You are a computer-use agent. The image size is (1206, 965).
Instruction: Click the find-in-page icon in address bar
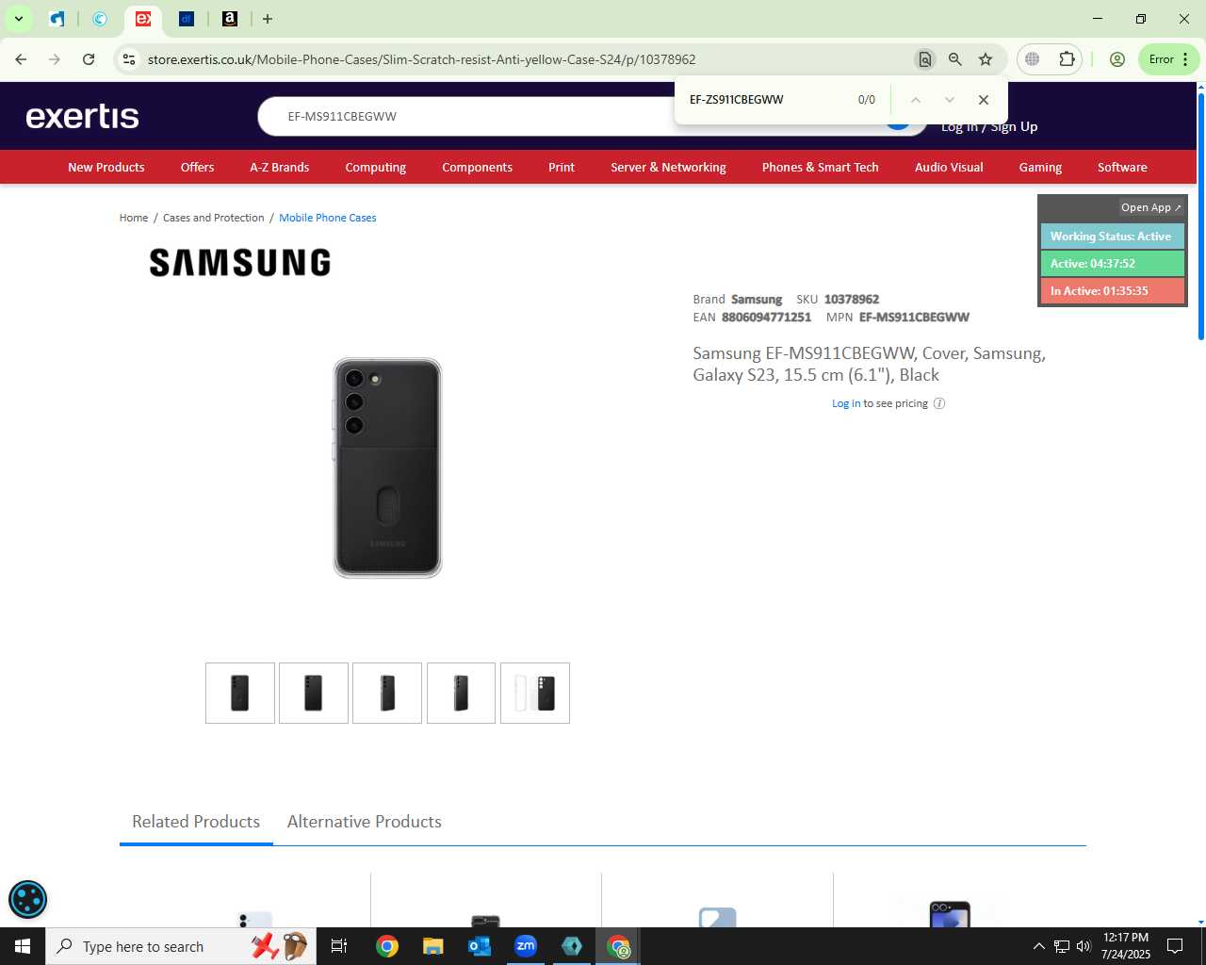(x=925, y=59)
